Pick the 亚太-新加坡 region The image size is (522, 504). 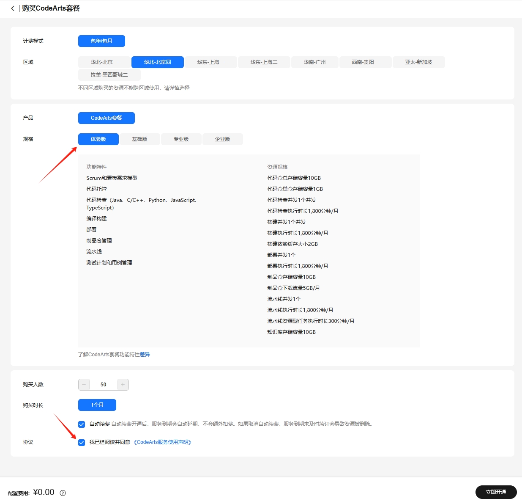pos(418,62)
